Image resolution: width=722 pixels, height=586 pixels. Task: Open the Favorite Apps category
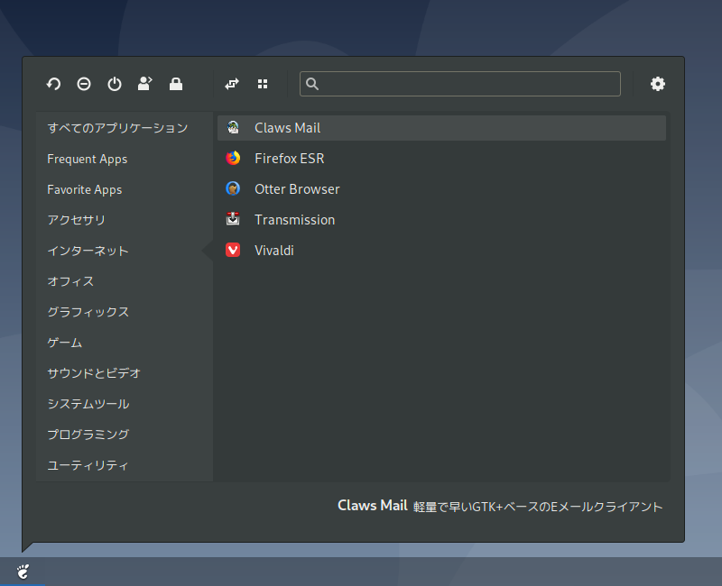pyautogui.click(x=84, y=189)
